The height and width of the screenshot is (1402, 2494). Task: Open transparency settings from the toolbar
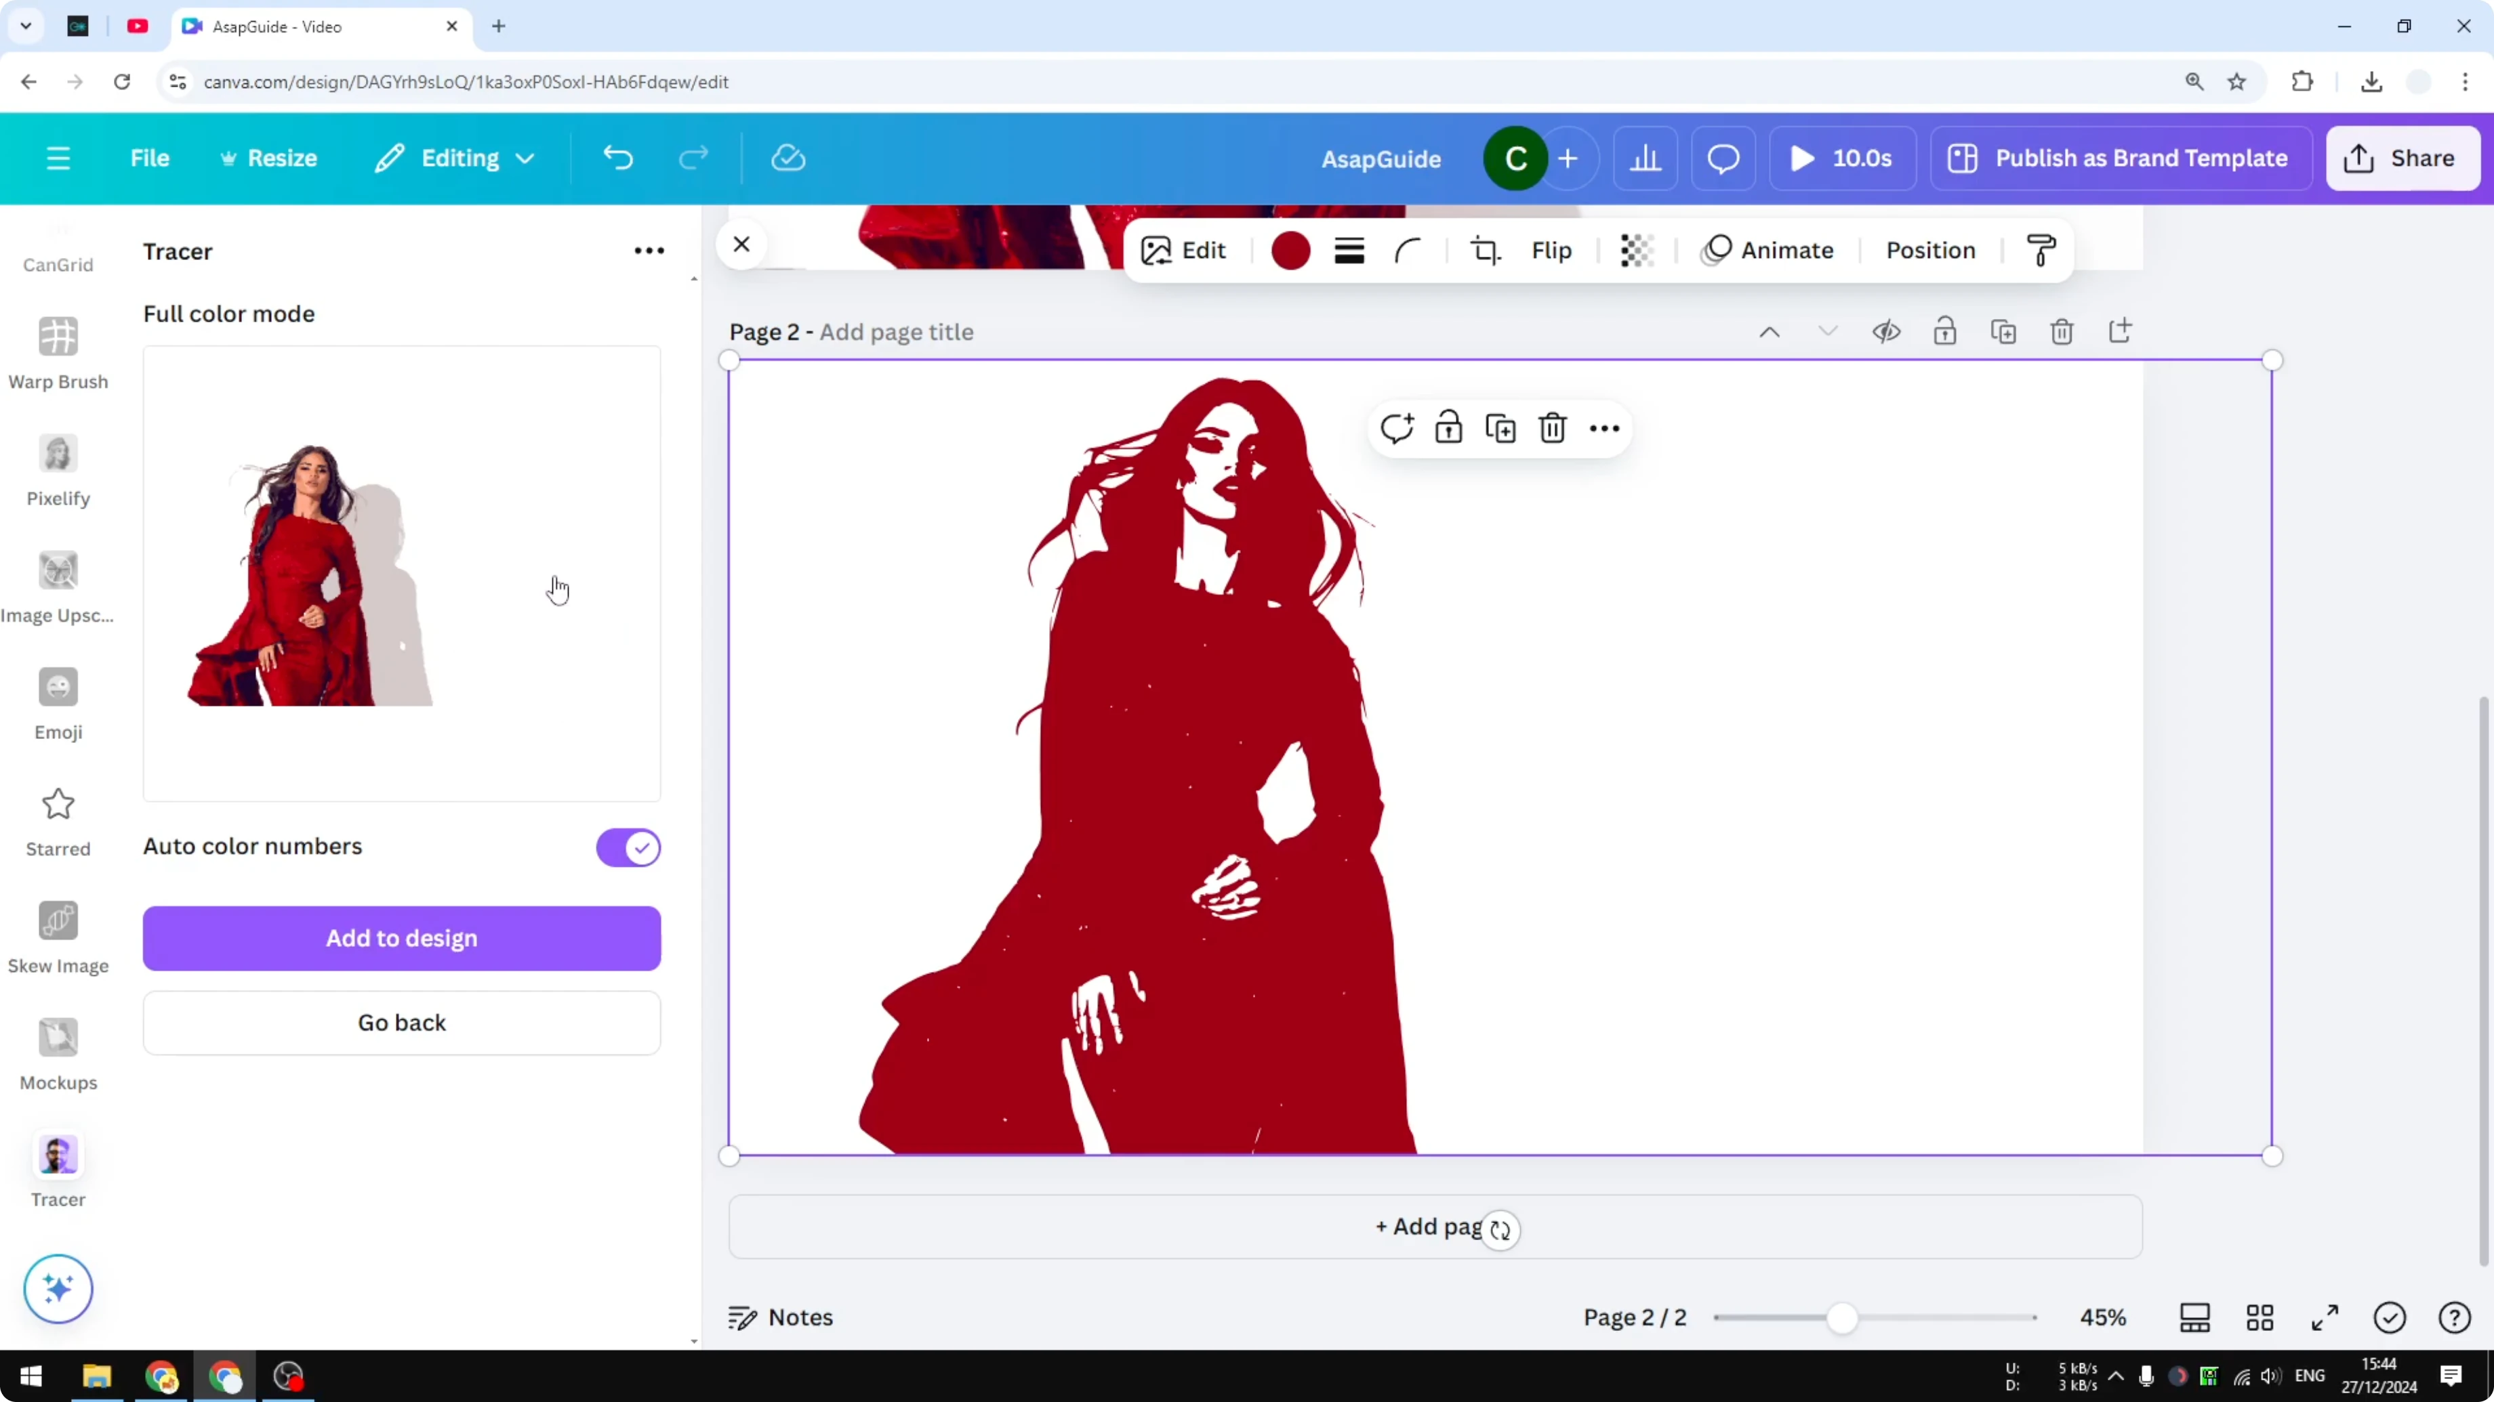pos(1635,250)
